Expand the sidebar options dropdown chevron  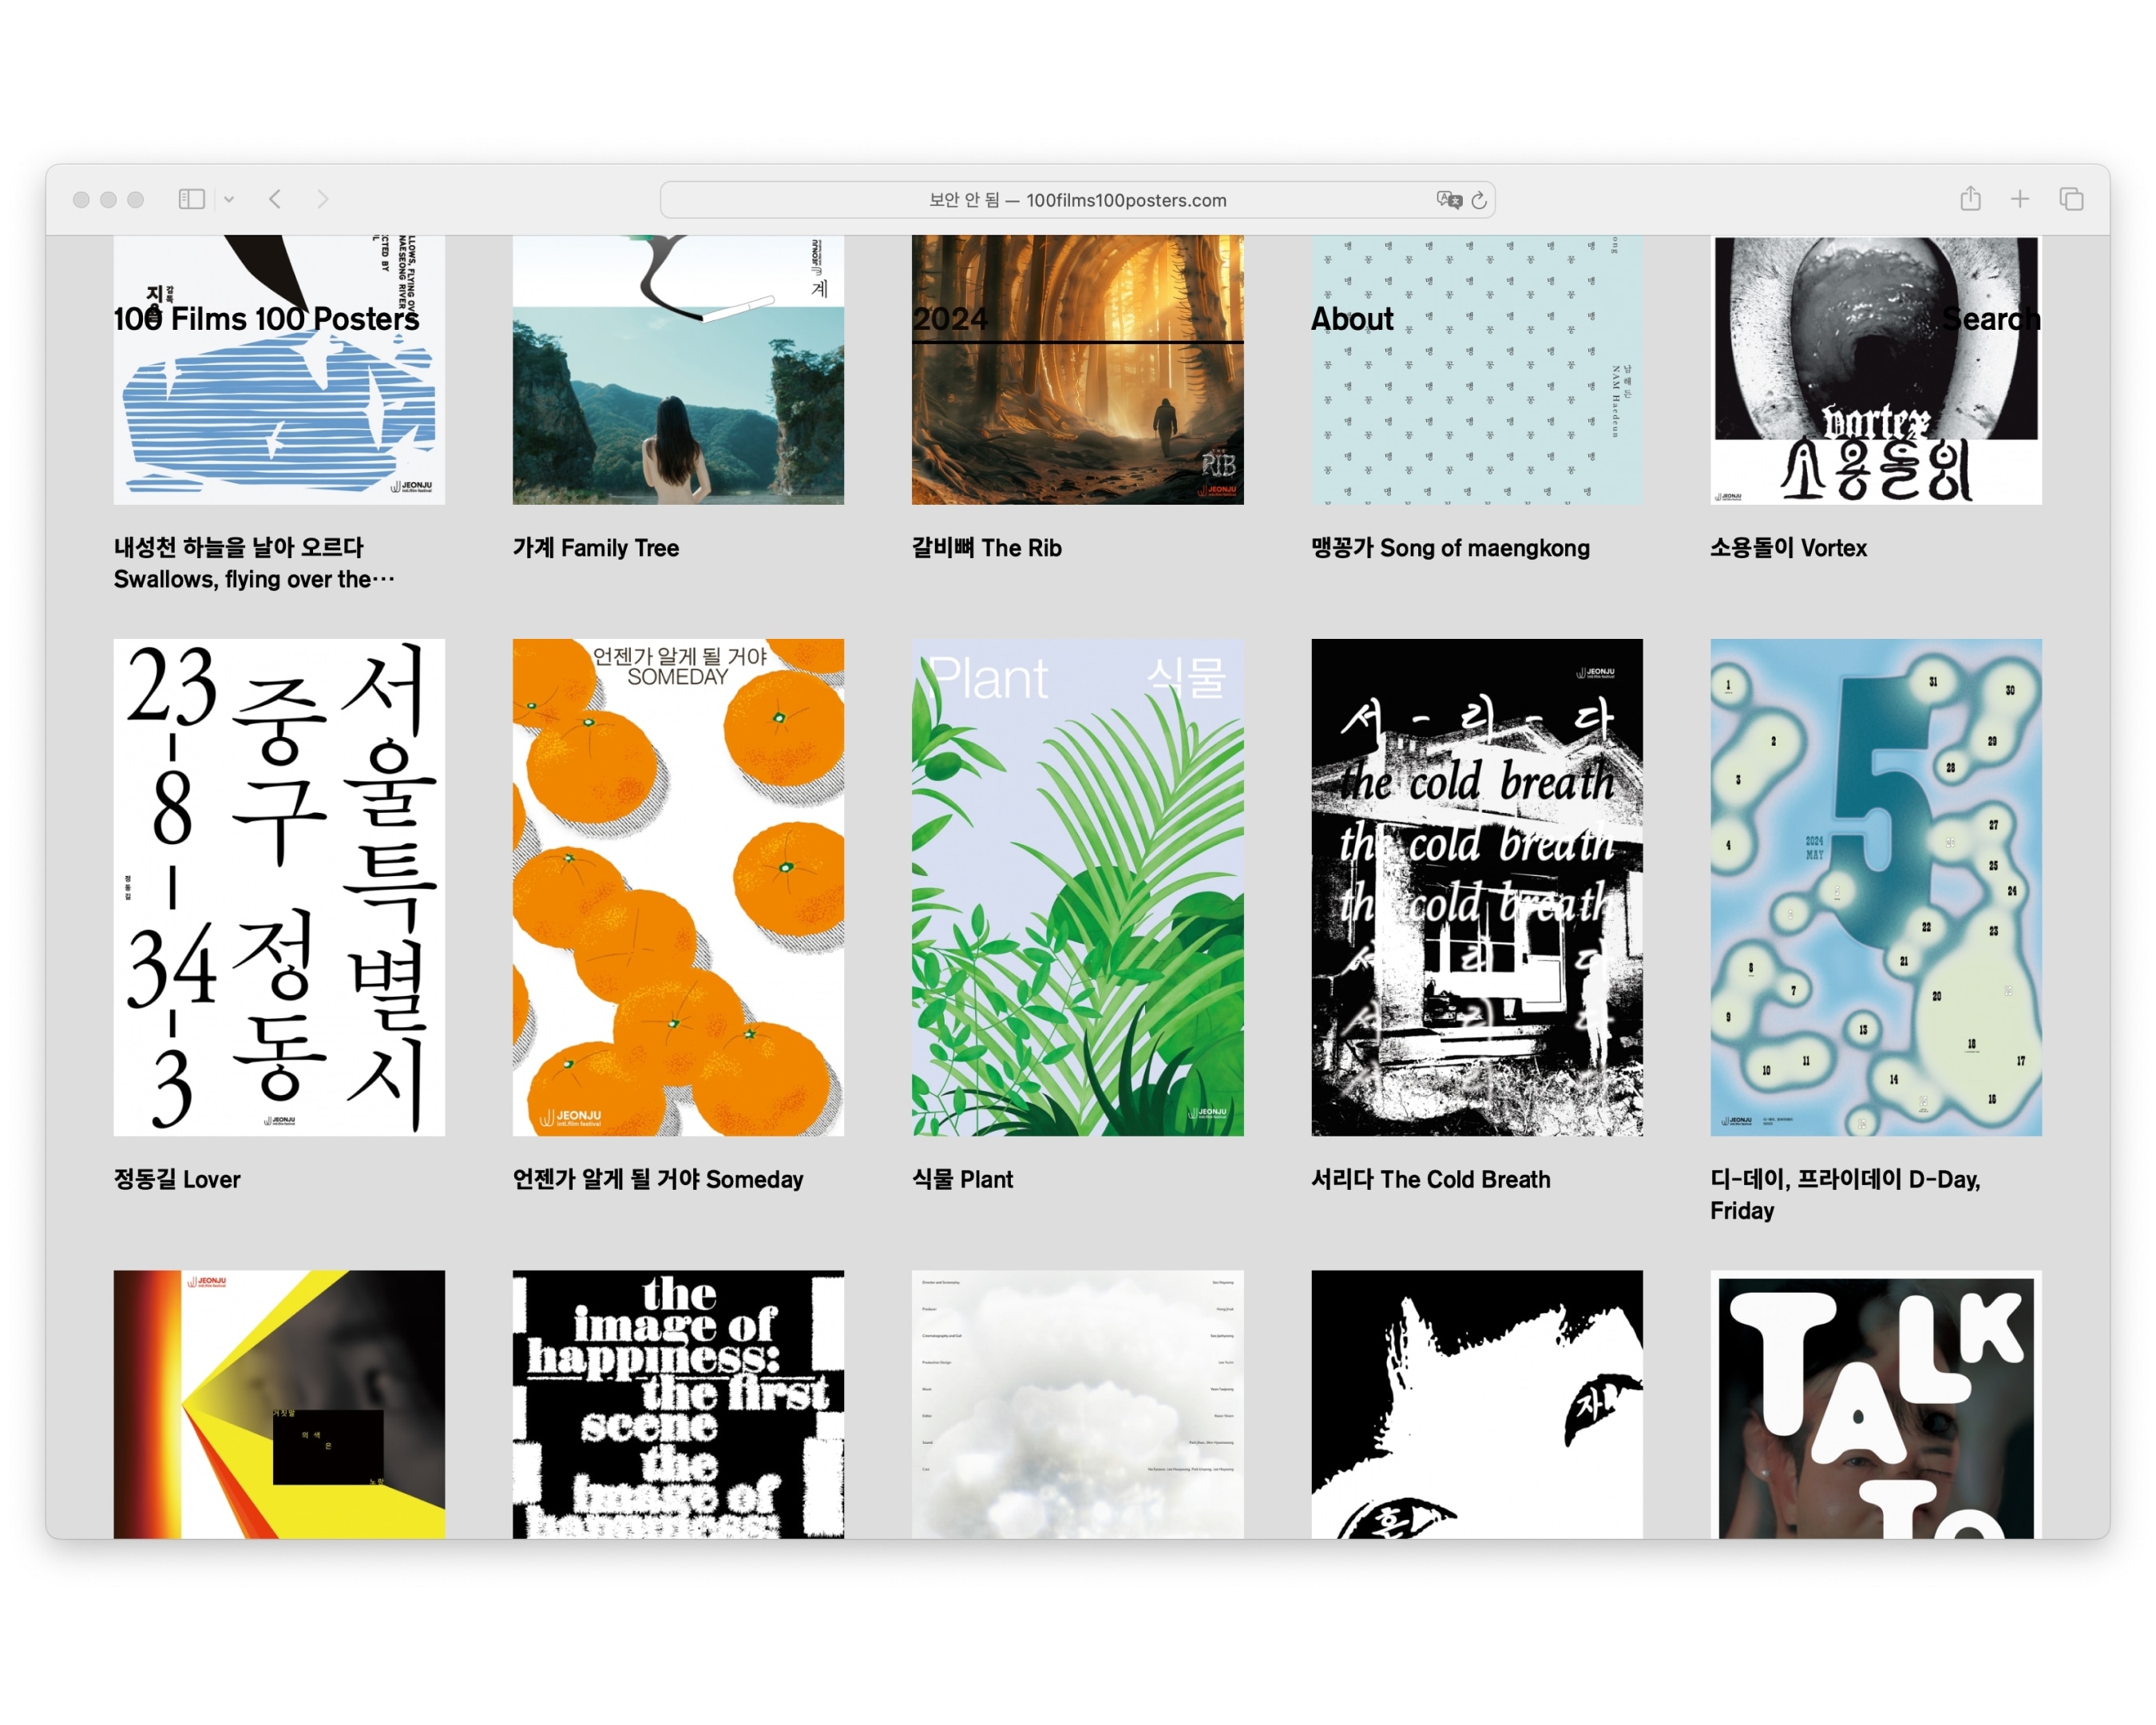[229, 200]
